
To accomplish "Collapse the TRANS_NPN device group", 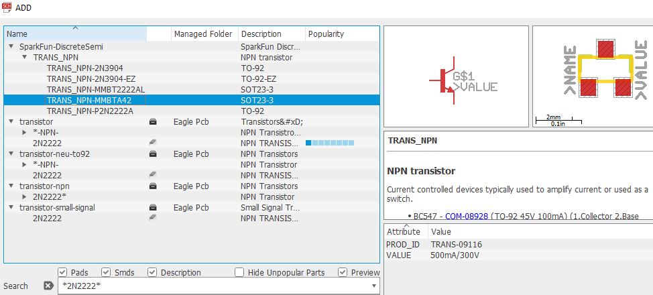I will [25, 57].
